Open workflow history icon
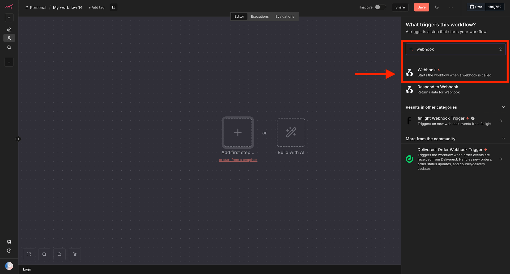510x274 pixels. (x=437, y=7)
